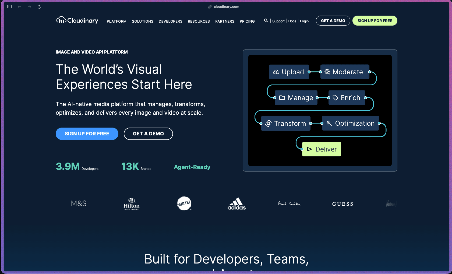This screenshot has height=274, width=452.
Task: Open the Support link
Action: (x=278, y=21)
